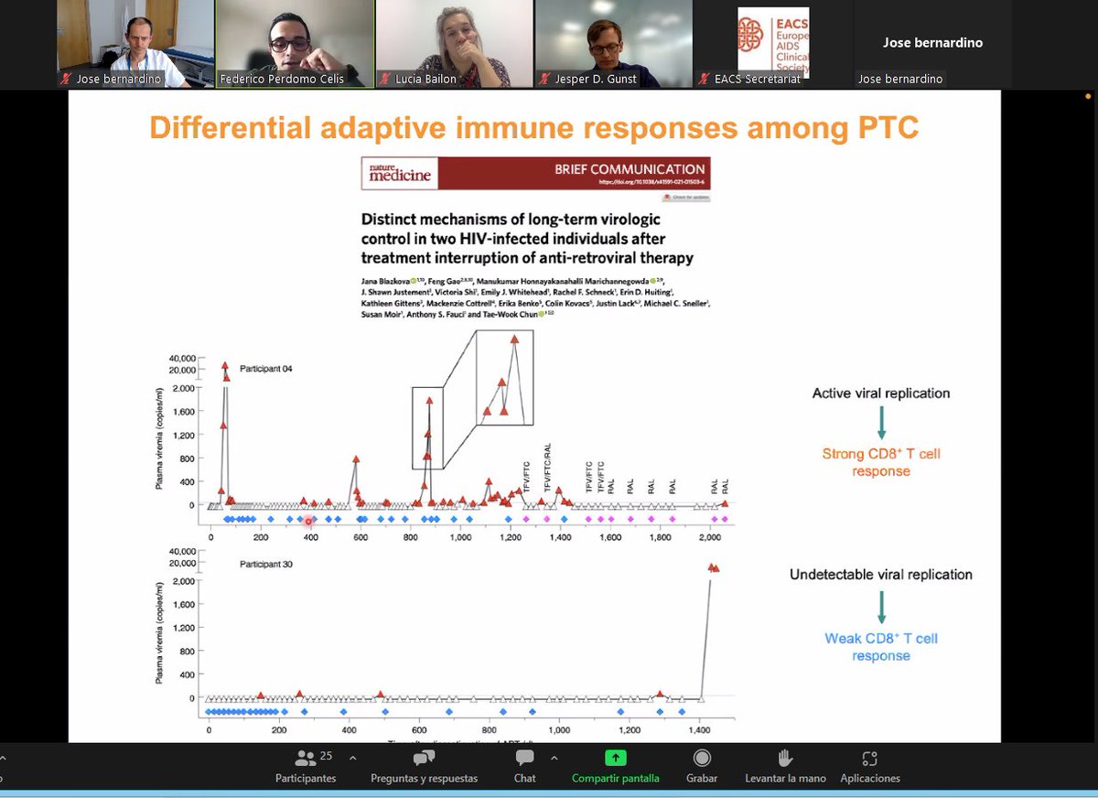Expand the Chat options caret
Viewport: 1098px width, 798px height.
click(553, 759)
